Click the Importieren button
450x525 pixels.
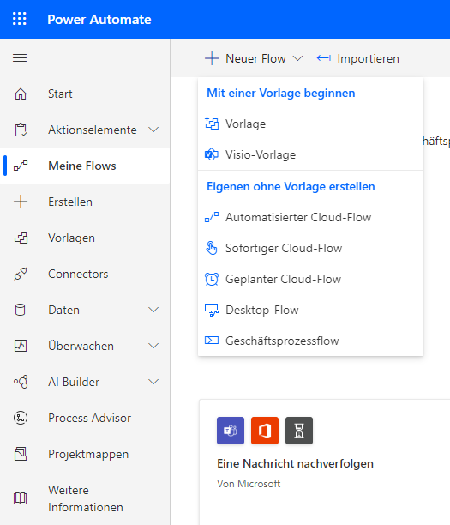pyautogui.click(x=357, y=58)
